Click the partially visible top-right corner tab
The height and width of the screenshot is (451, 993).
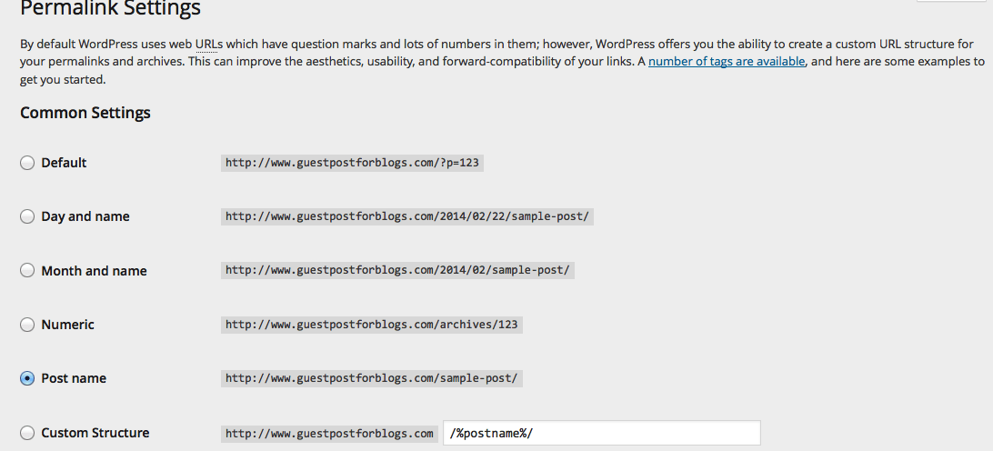[955, 2]
